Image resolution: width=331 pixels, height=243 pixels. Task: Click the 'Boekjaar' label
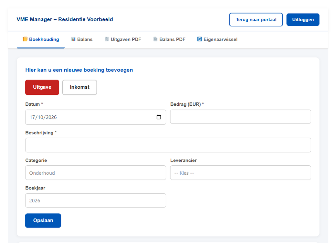[35, 188]
